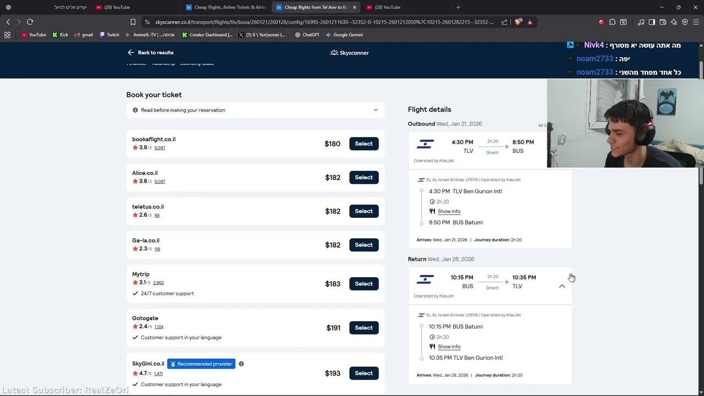Image resolution: width=704 pixels, height=396 pixels.
Task: Select the teletus.co.il offer
Action: pyautogui.click(x=364, y=211)
